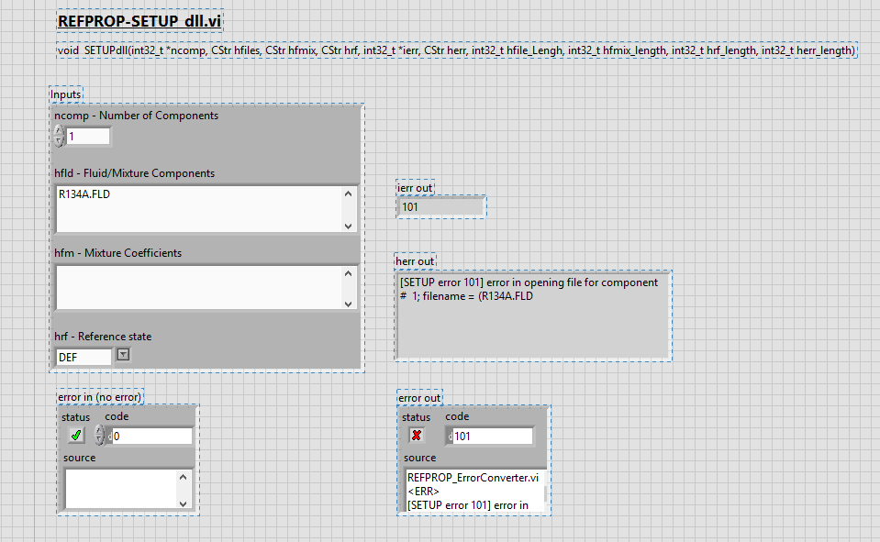Click the green checkmark status in error in
880x542 pixels.
tap(76, 435)
